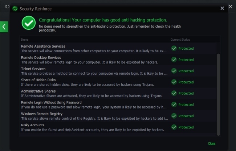Click Protected checkmark for Share of Hidden Disks
The width and height of the screenshot is (236, 151).
click(174, 82)
